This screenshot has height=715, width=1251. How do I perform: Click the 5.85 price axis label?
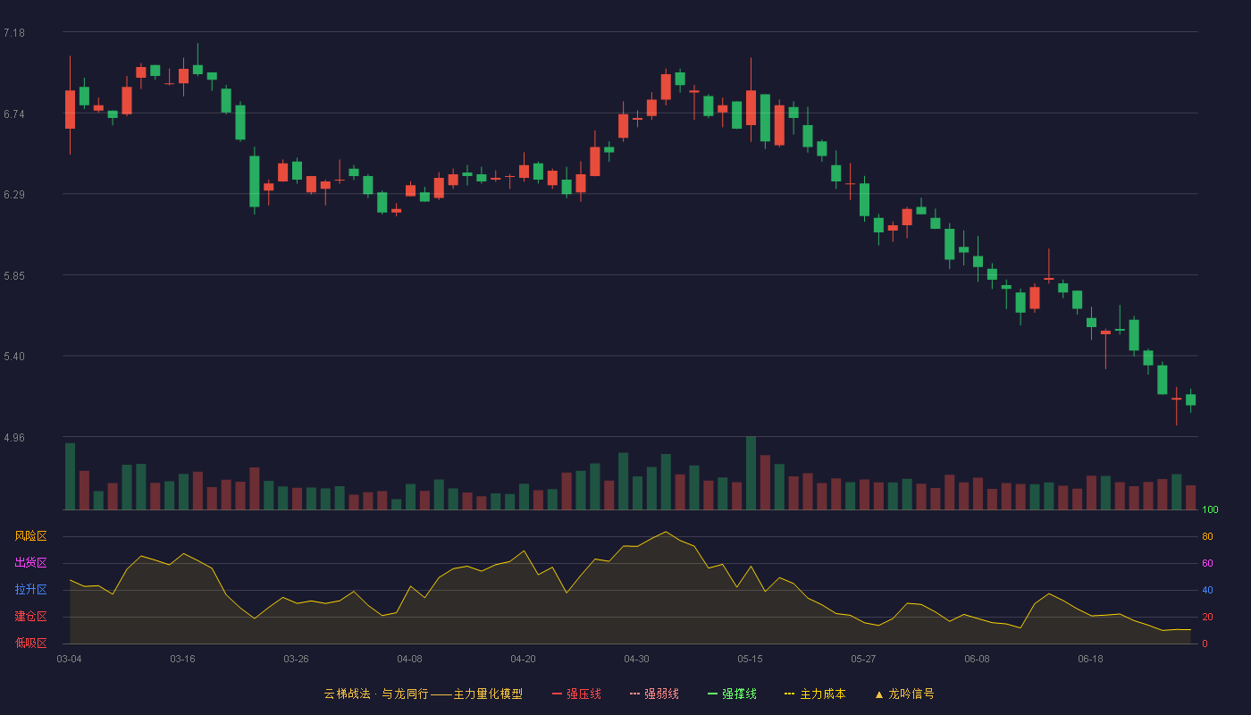coord(14,275)
